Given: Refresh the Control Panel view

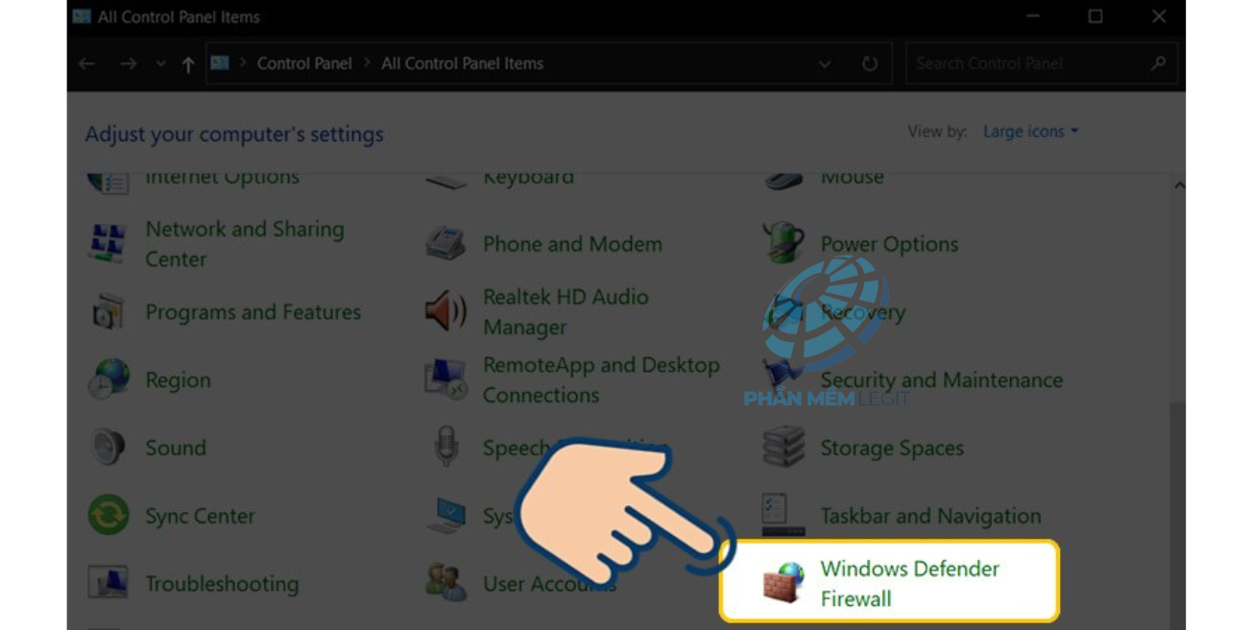Looking at the screenshot, I should tap(870, 63).
